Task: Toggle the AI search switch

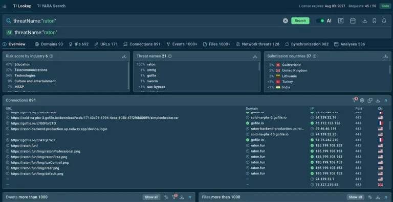Action: tap(320, 21)
